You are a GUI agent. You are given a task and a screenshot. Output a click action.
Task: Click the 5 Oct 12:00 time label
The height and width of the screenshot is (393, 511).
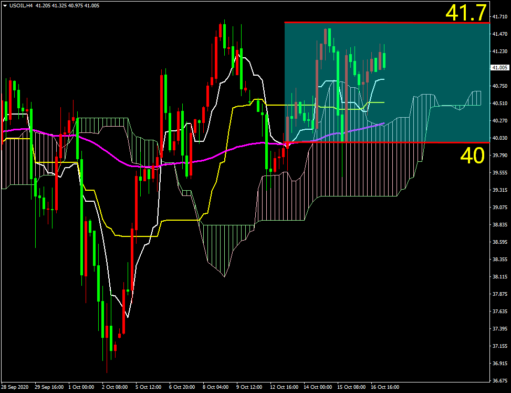tap(148, 387)
